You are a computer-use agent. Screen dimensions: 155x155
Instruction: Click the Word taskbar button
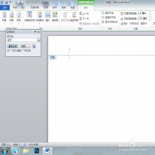pyautogui.click(x=48, y=151)
